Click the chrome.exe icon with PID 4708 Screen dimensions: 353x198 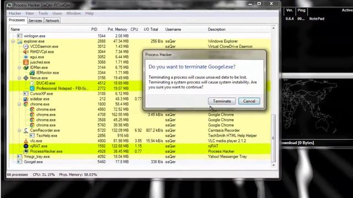pos(32,114)
